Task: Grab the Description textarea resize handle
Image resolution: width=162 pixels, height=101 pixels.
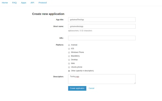Action: point(135,83)
